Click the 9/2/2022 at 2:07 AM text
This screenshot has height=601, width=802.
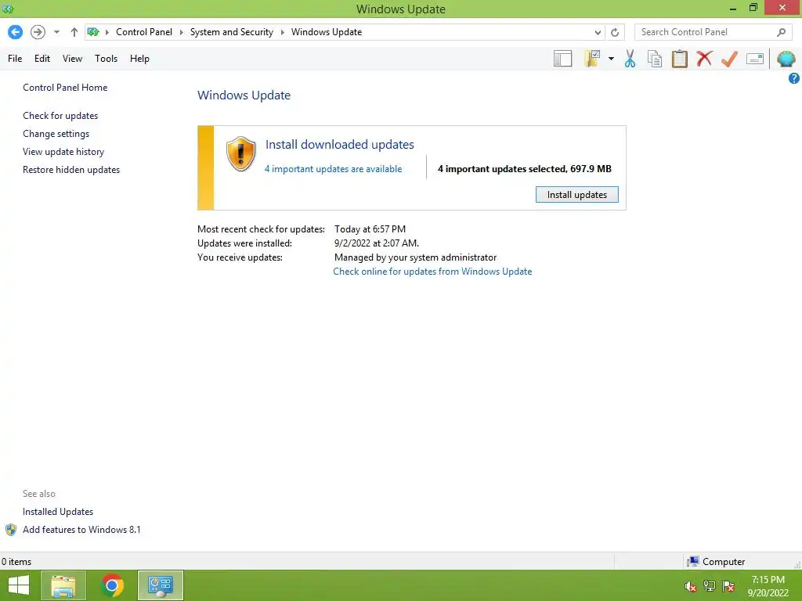pyautogui.click(x=377, y=243)
